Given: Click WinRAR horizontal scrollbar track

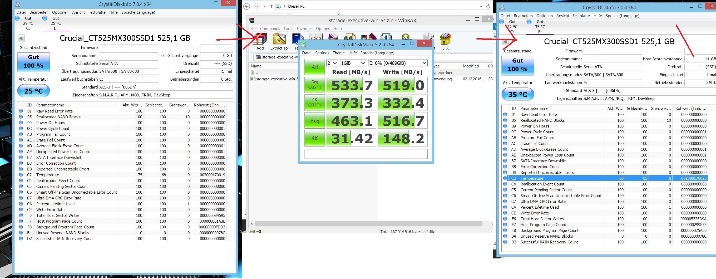Looking at the screenshot, I should (x=487, y=224).
